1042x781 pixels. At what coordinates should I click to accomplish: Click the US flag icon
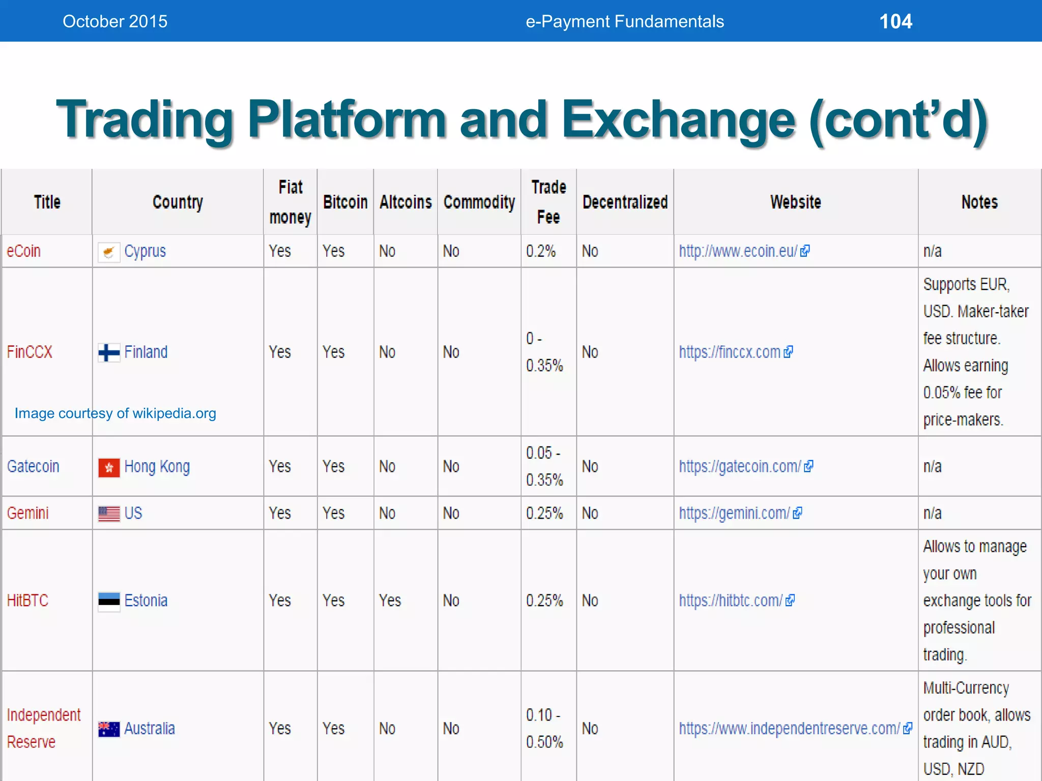[x=109, y=514]
